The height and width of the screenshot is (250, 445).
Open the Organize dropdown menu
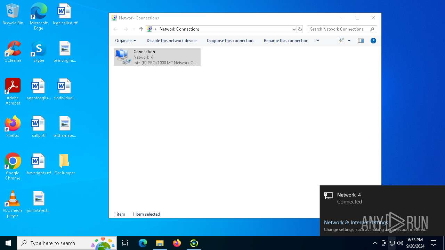(x=126, y=41)
